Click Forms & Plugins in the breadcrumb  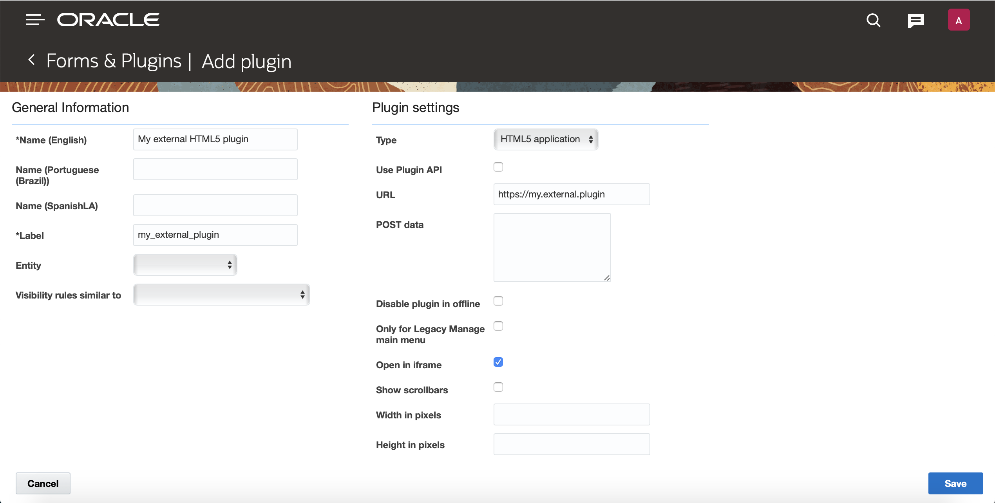[114, 61]
